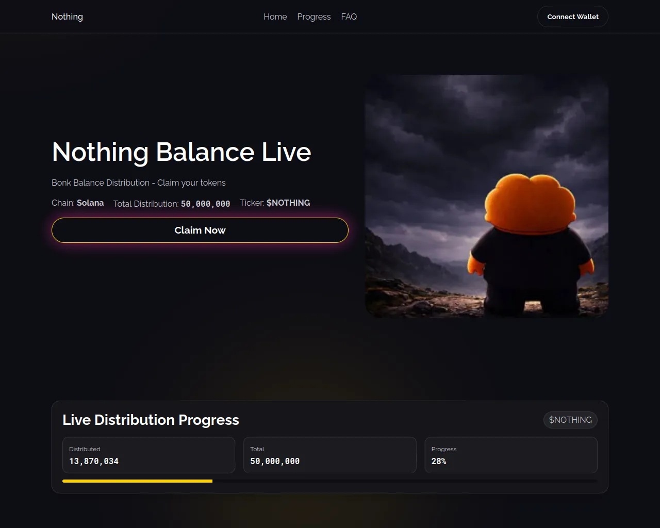This screenshot has width=660, height=528.
Task: Select the Total 50,000,000 card
Action: point(329,455)
